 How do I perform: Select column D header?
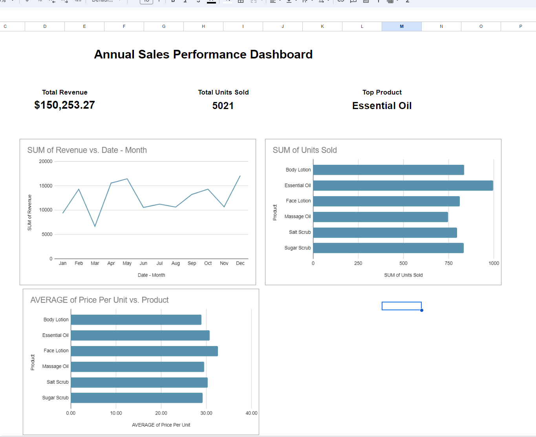tap(45, 26)
